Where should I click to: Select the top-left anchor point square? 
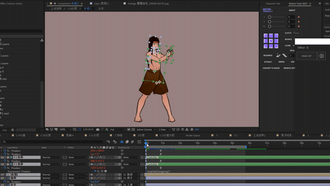266,36
